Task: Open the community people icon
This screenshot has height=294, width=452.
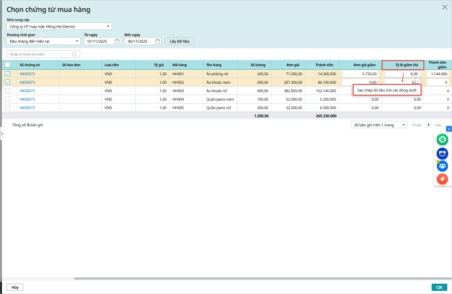Action: [x=442, y=166]
